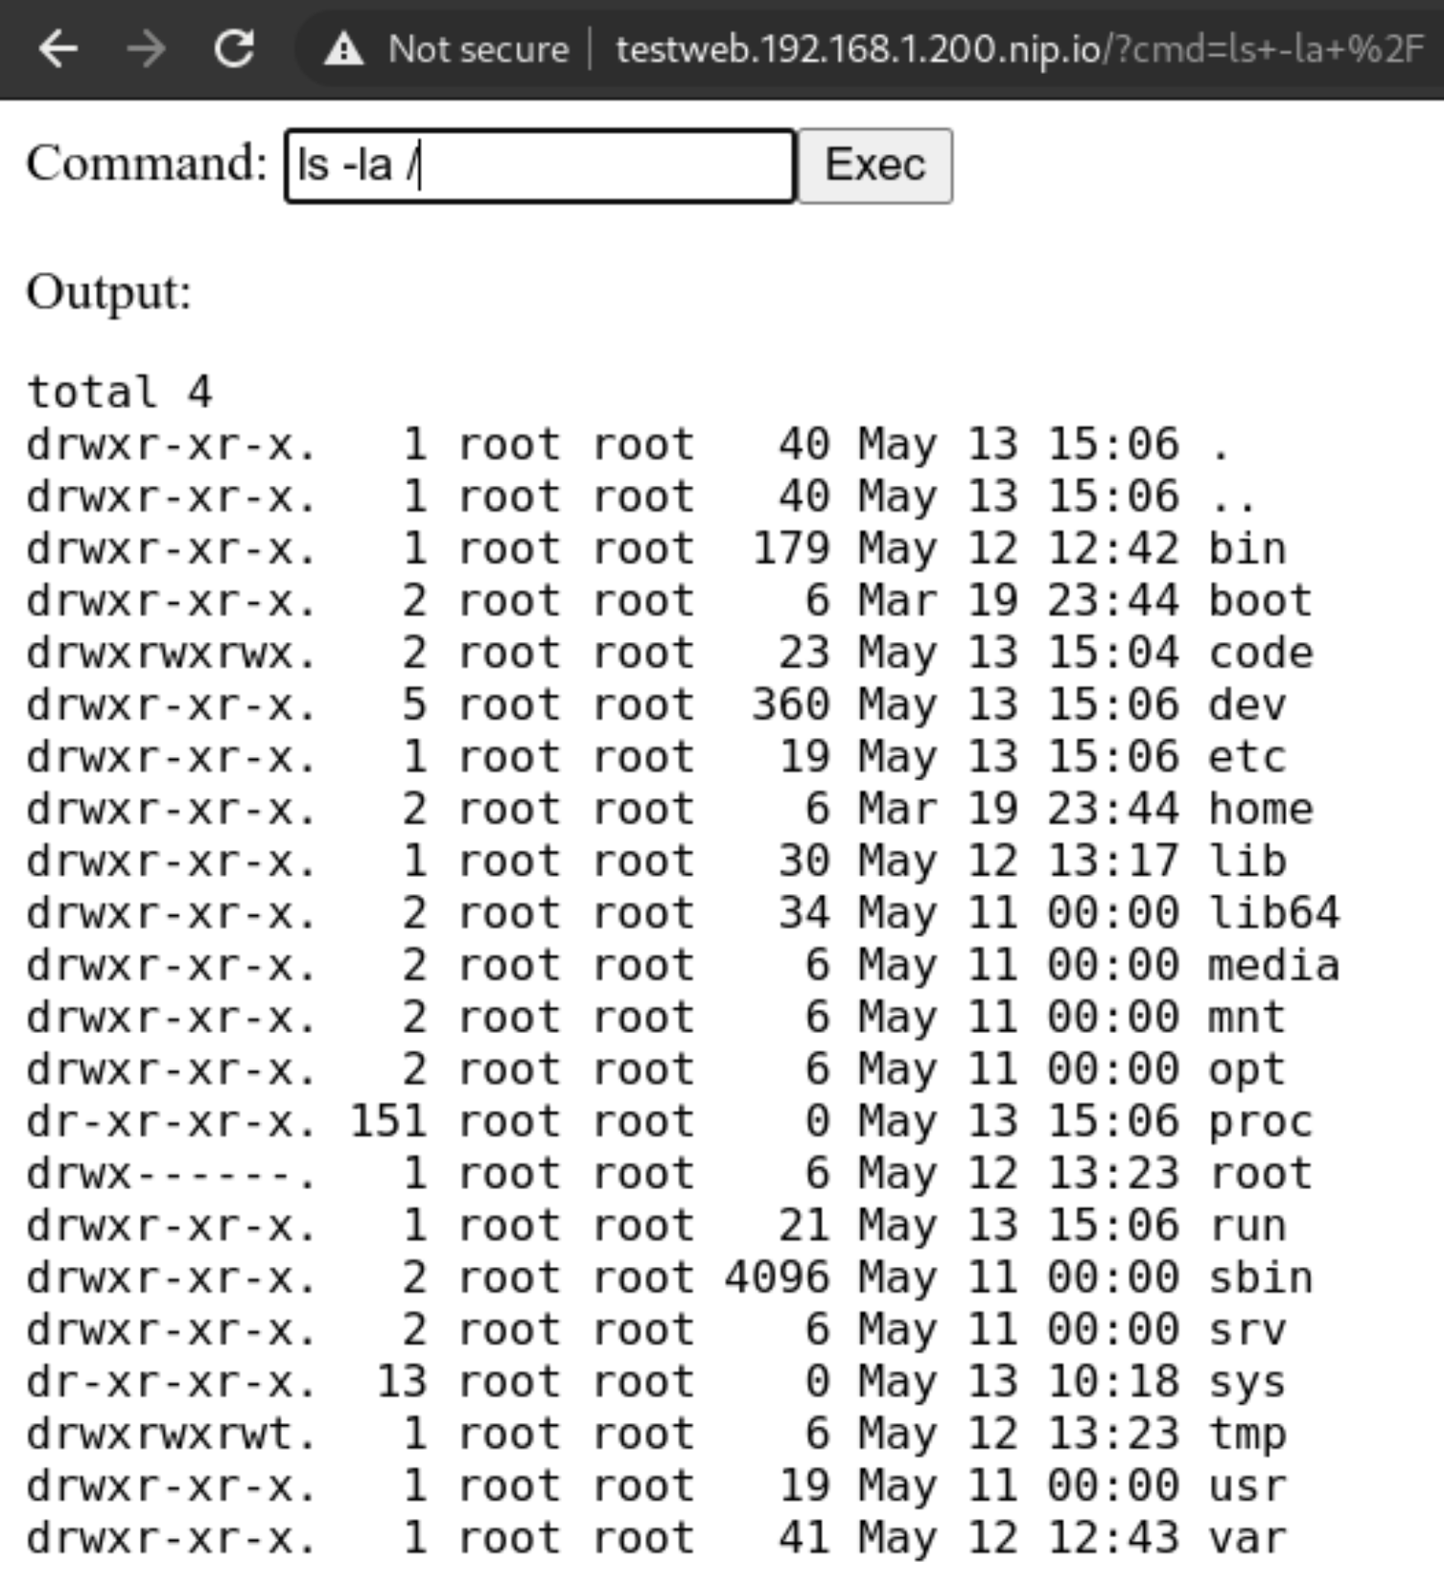Click time 13:17 in lib row
This screenshot has width=1444, height=1585.
pyautogui.click(x=1112, y=861)
